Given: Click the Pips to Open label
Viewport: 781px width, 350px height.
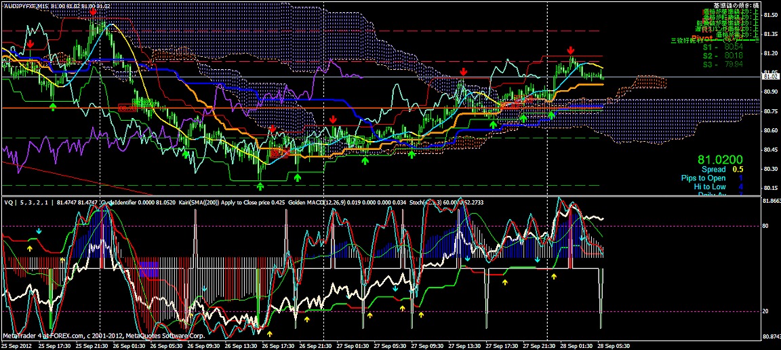Looking at the screenshot, I should pyautogui.click(x=703, y=178).
